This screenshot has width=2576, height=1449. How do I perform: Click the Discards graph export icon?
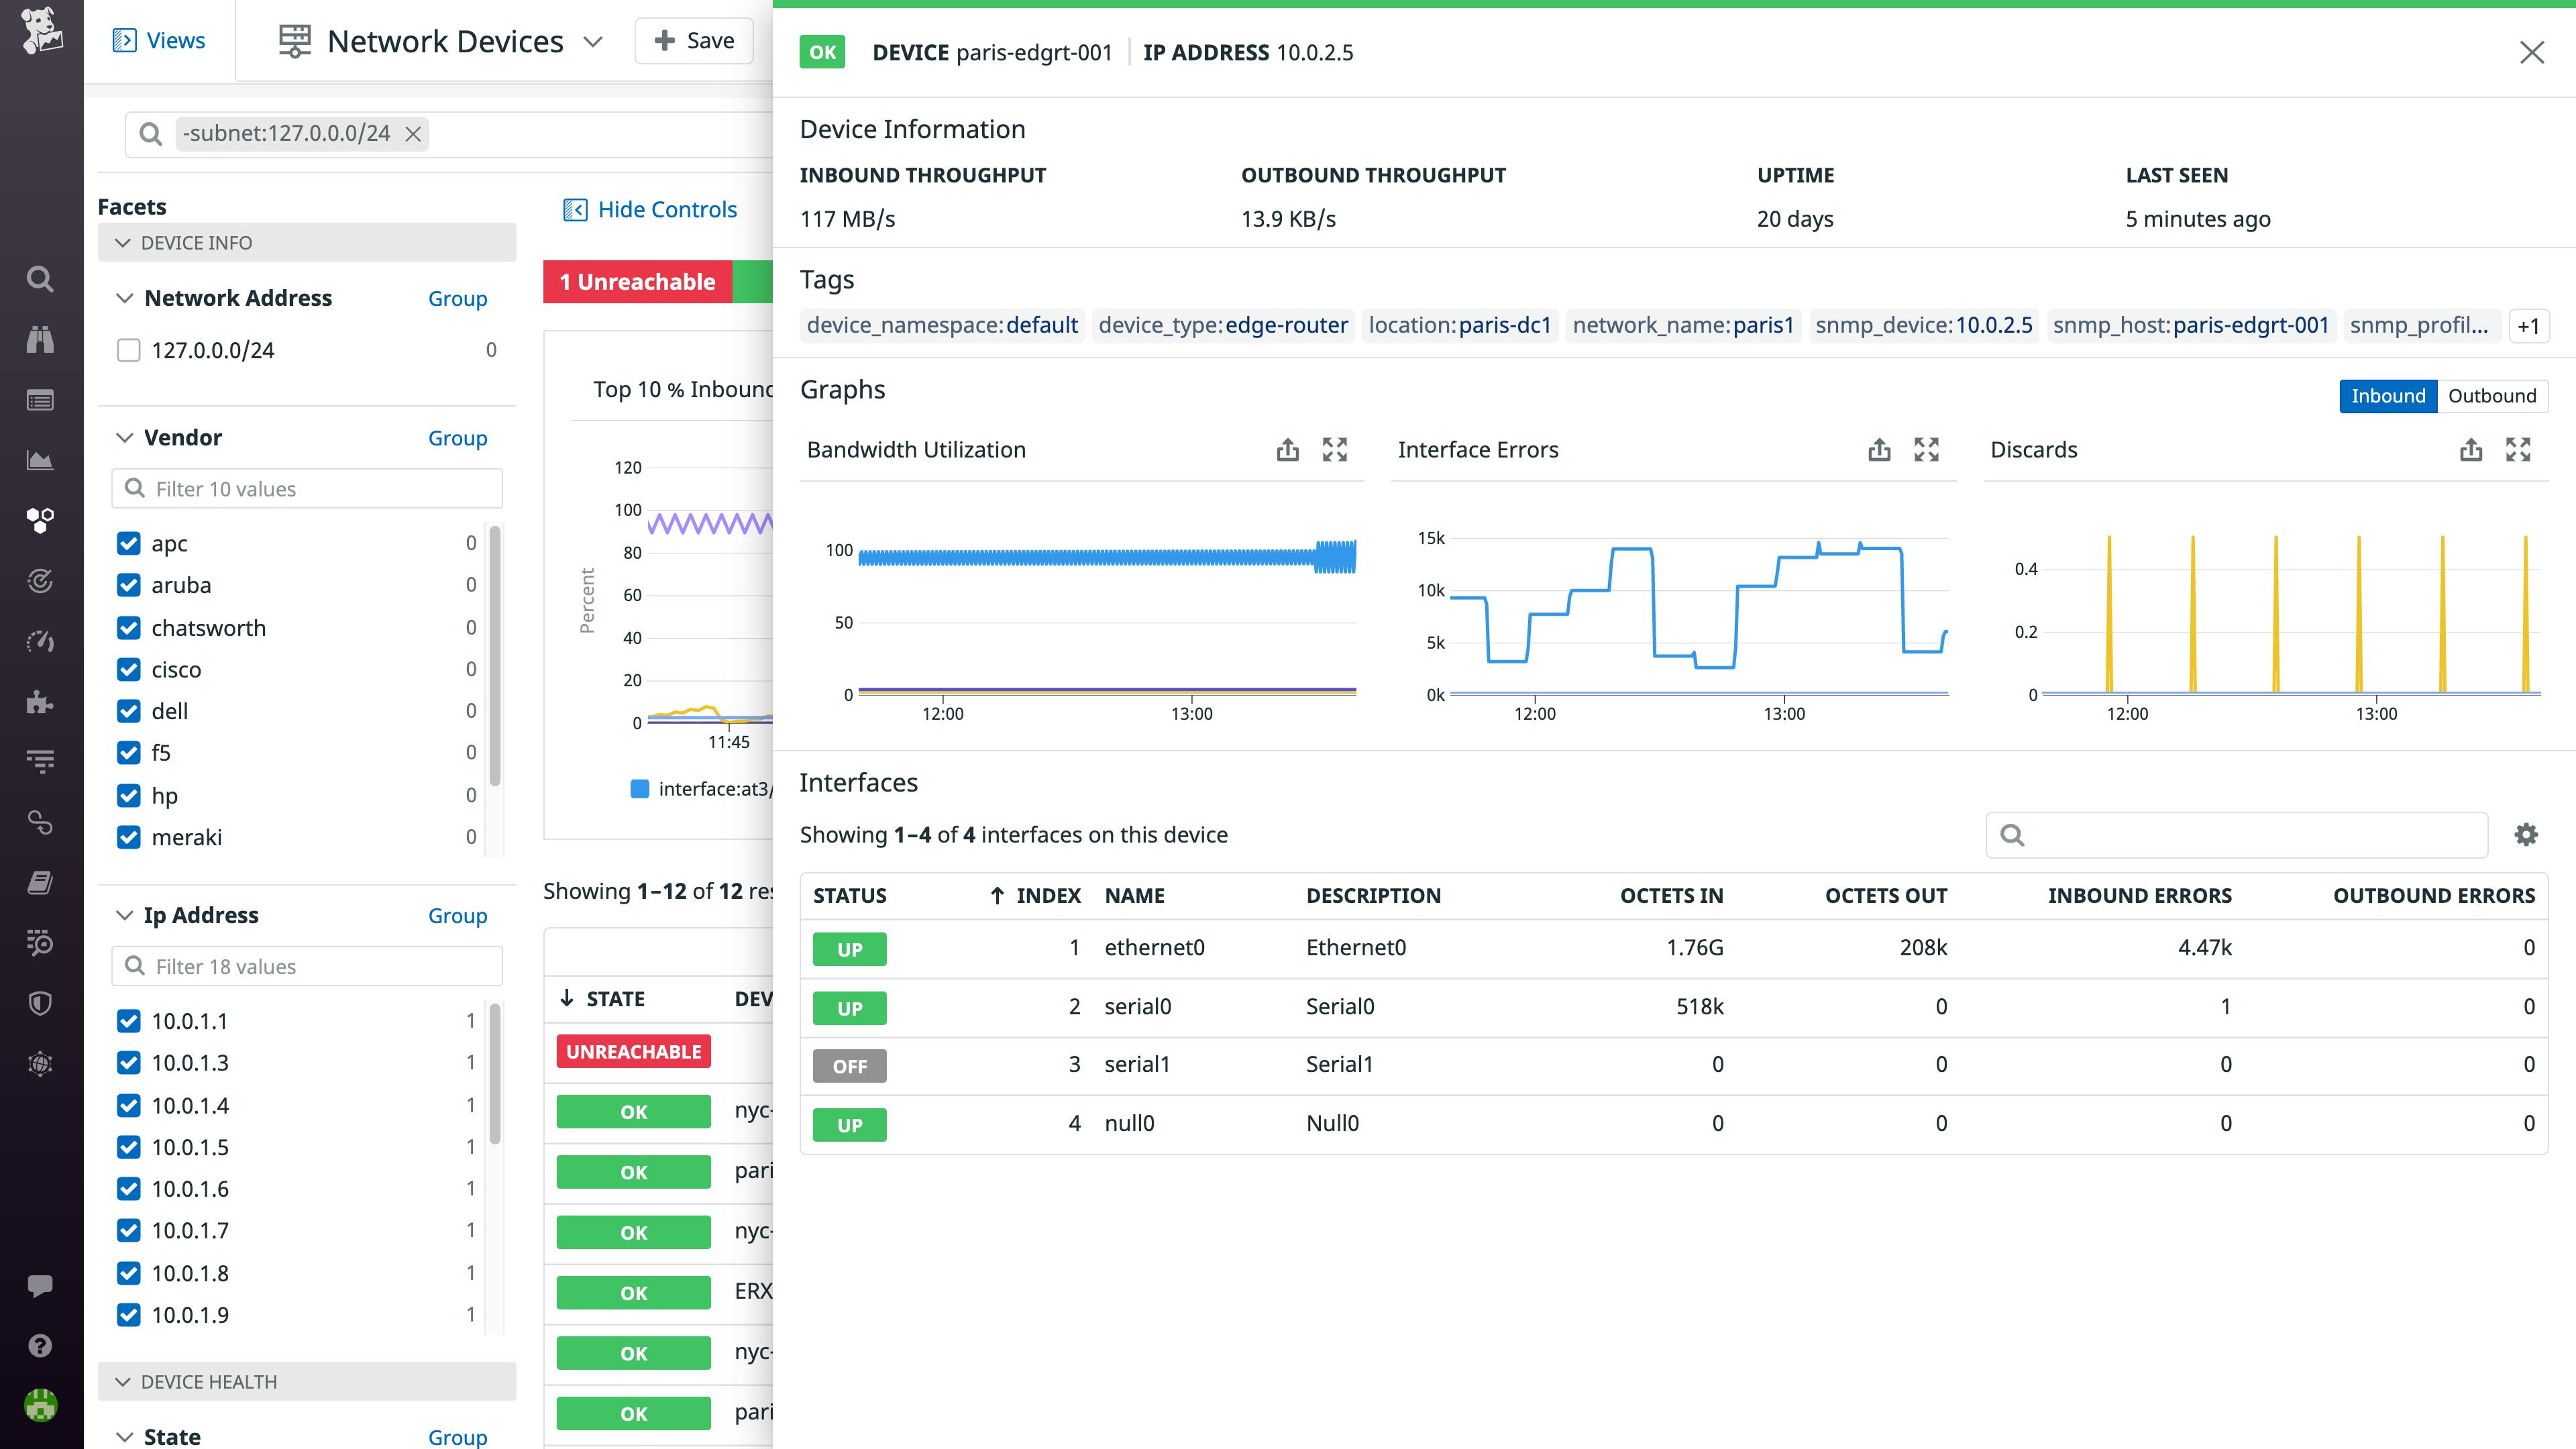[x=2470, y=450]
